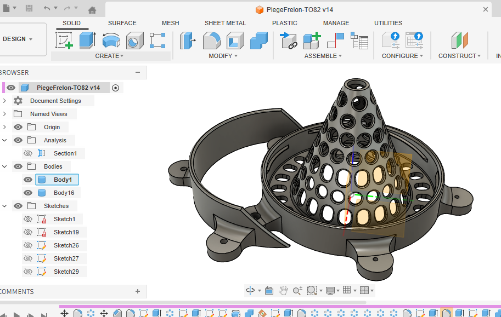
Task: Click the New Component icon
Action: point(312,40)
